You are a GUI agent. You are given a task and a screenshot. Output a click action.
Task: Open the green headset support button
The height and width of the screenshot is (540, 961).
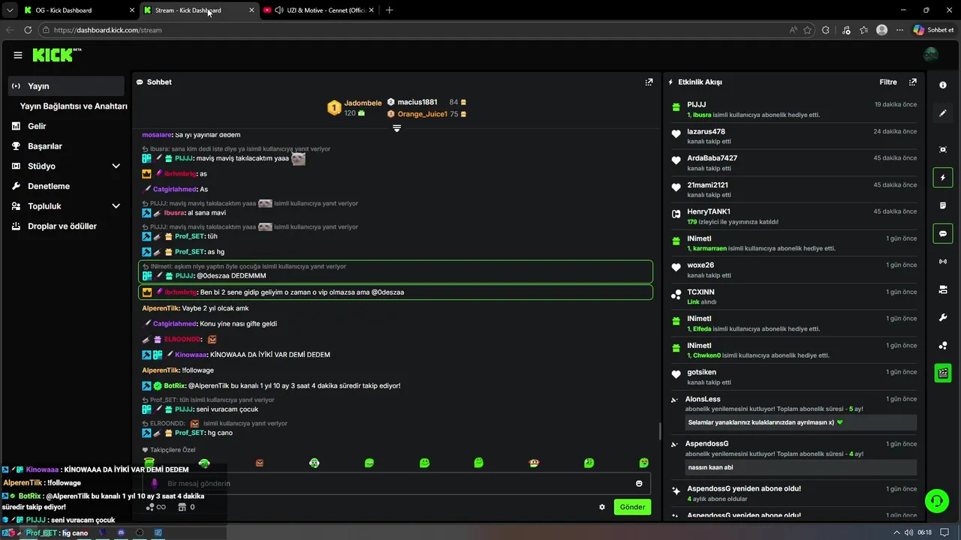(x=936, y=500)
